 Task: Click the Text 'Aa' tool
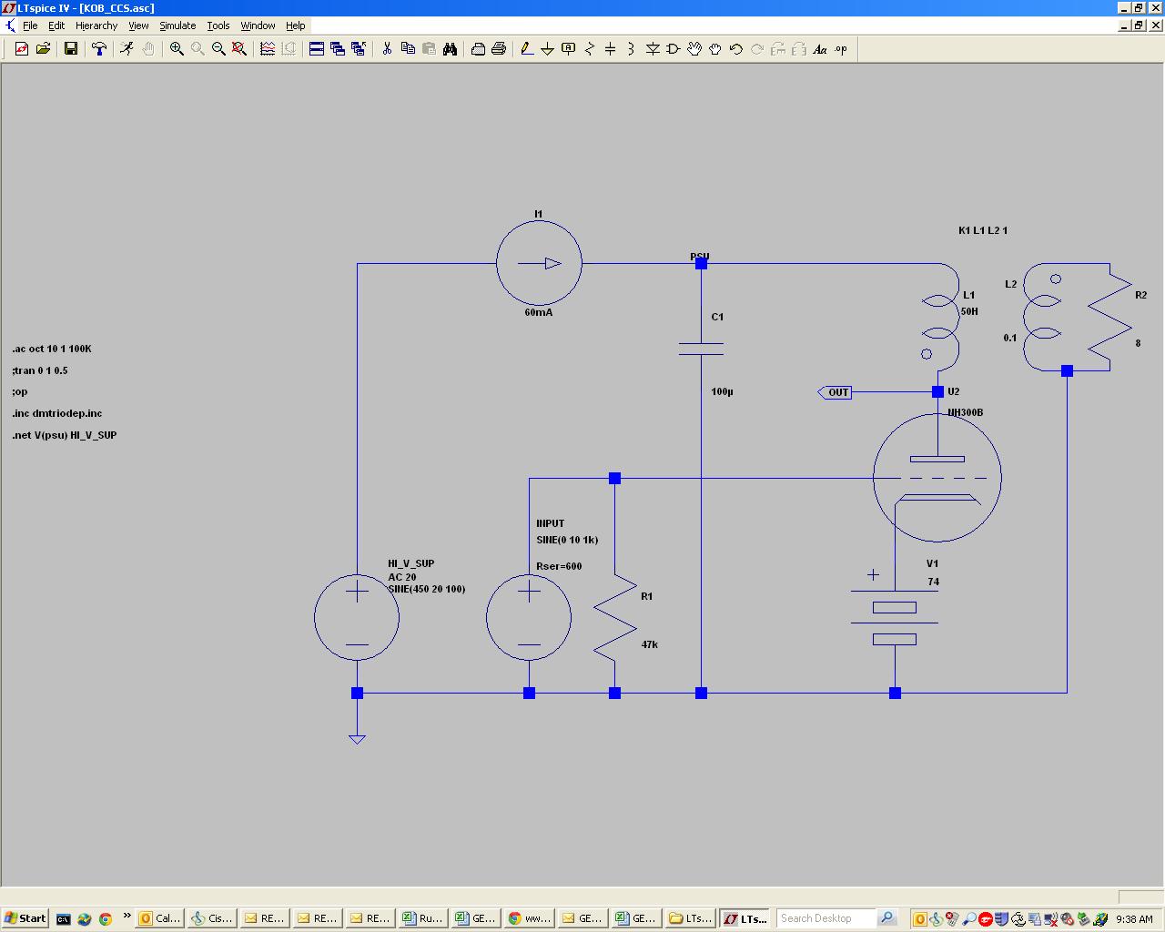[820, 49]
